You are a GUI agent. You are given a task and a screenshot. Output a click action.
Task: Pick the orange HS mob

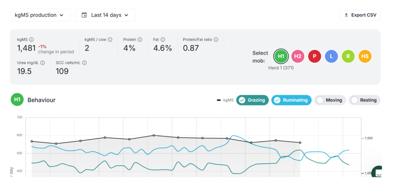click(x=365, y=56)
